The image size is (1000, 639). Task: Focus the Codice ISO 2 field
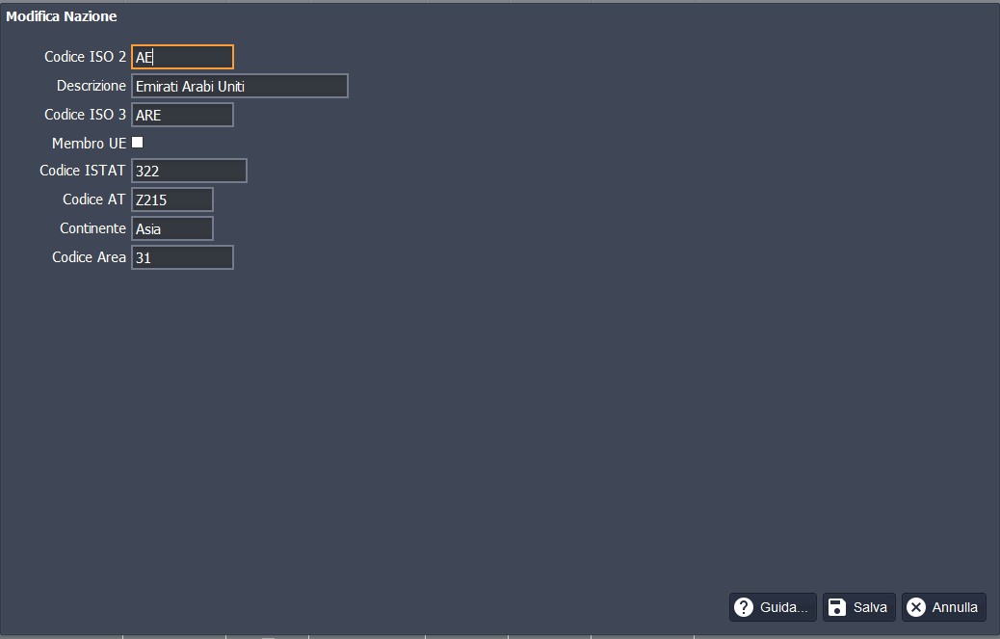[182, 58]
